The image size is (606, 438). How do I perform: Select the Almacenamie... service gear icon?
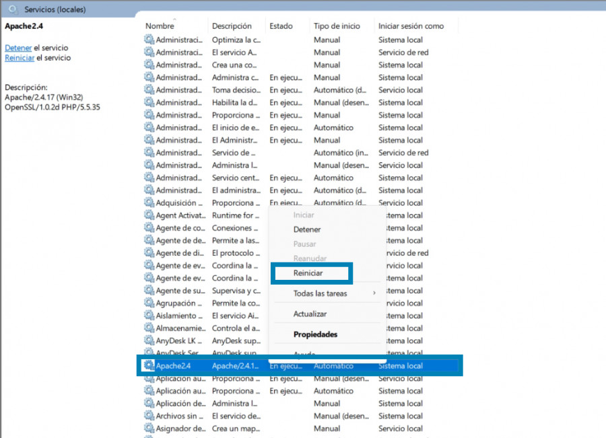click(149, 328)
